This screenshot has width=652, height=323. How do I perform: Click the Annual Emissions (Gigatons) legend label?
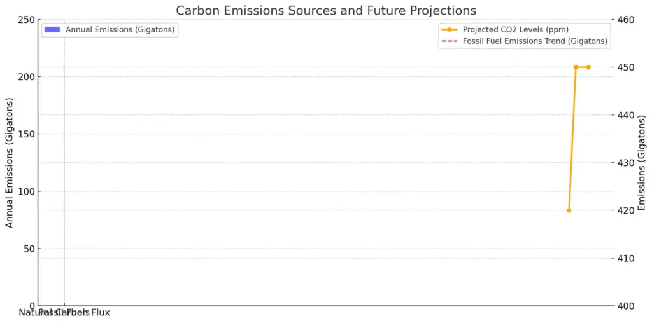120,30
